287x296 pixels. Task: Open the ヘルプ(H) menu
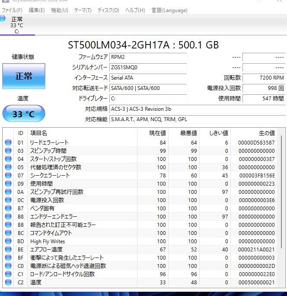[x=135, y=10]
